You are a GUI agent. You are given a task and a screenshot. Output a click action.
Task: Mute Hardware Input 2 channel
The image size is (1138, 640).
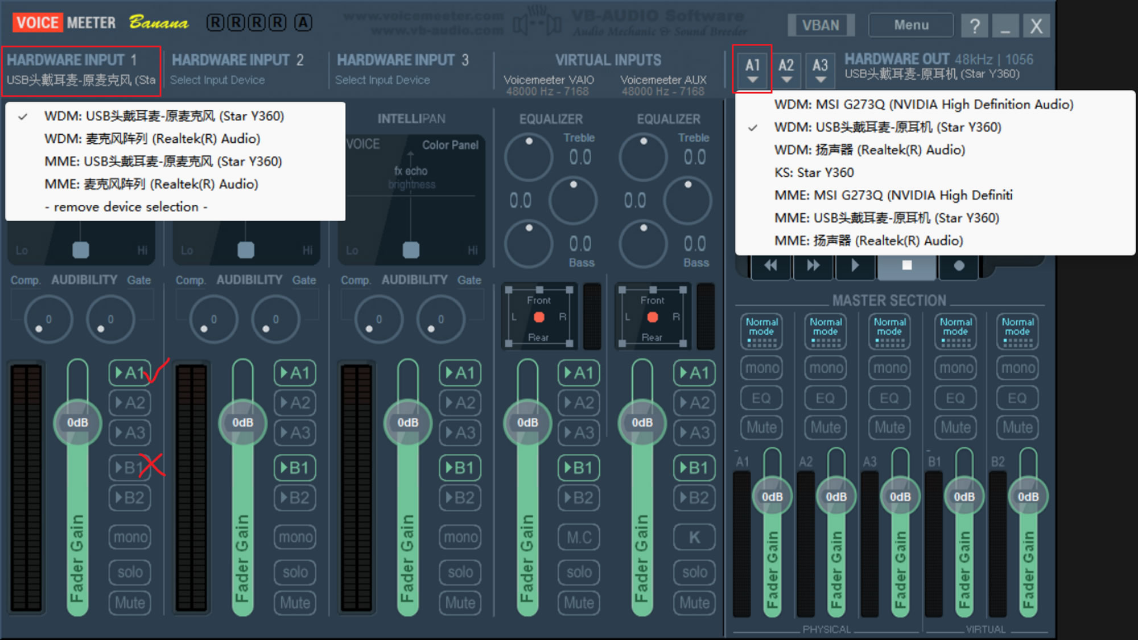pyautogui.click(x=295, y=602)
